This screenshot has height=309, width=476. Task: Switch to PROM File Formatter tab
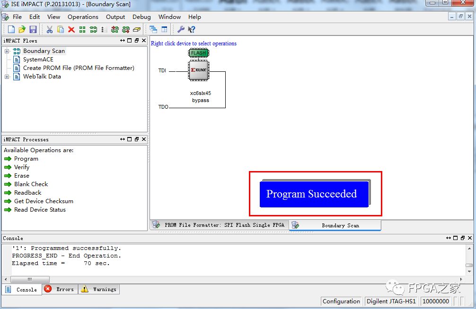(220, 225)
